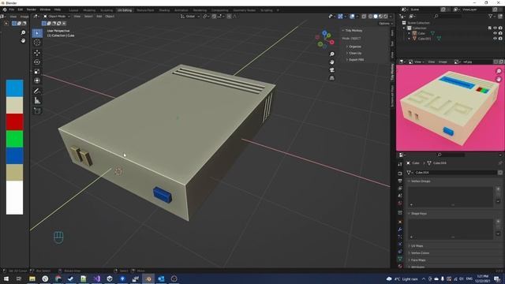Enable solid viewport shading mode
The image size is (505, 284).
click(x=376, y=16)
